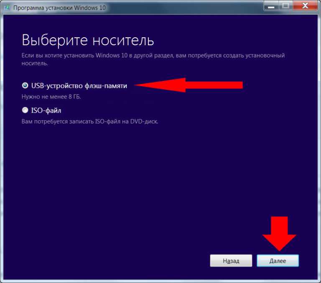Select the USB flash drive radio button
The width and height of the screenshot is (321, 283).
[25, 85]
